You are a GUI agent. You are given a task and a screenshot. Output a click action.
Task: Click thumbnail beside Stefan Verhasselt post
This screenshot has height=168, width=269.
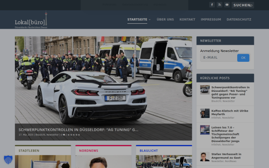pos(205,157)
